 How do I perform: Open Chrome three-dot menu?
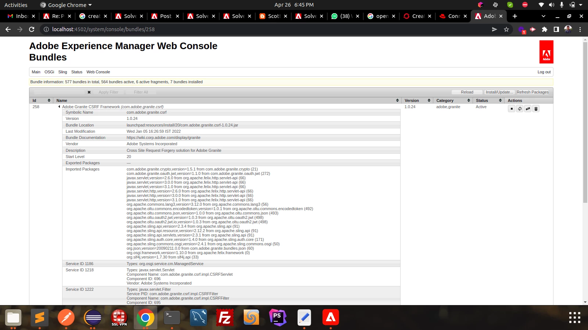(580, 29)
